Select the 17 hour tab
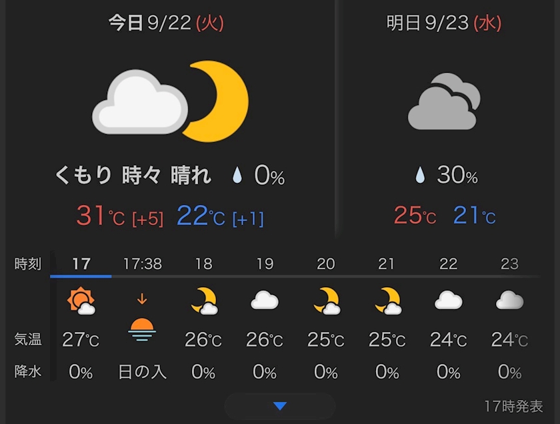Screen dimensions: 560x424 point(81,264)
